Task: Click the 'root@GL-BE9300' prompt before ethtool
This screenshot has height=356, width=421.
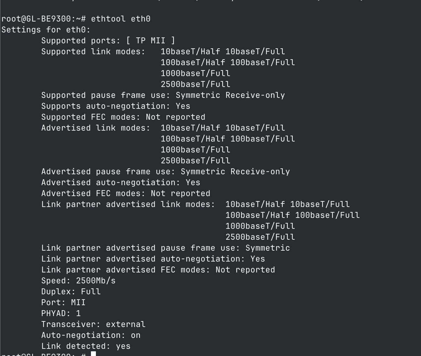Action: point(41,19)
